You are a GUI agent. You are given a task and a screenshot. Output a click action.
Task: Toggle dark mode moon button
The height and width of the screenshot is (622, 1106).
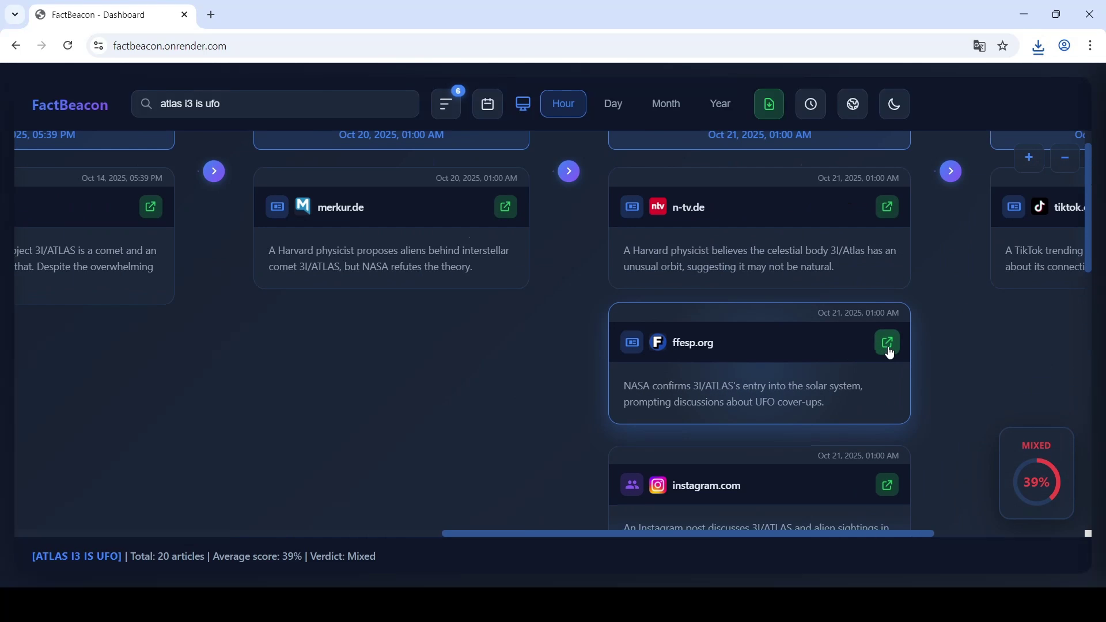pos(895,104)
